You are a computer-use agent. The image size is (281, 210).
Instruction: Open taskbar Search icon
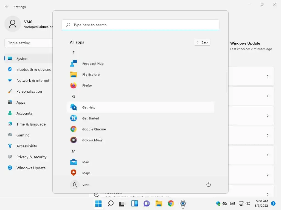coord(111,203)
